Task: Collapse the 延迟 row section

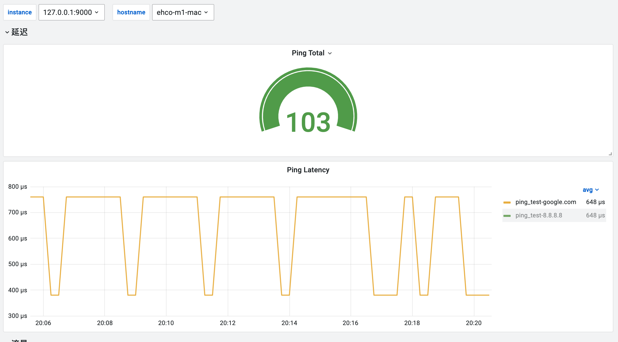Action: click(20, 32)
